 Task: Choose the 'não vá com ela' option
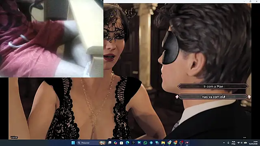tap(213, 97)
